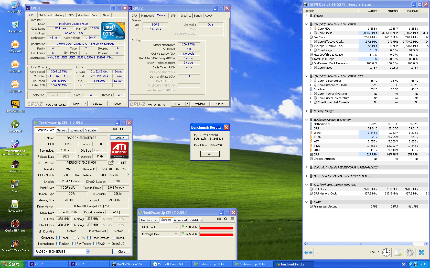
Task: Click the HWiNFO32 taskbar button
Action: point(130,264)
